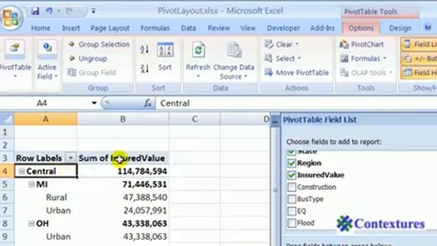Viewport: 437px width, 246px height.
Task: Uncheck the Region field checkbox
Action: (292, 163)
